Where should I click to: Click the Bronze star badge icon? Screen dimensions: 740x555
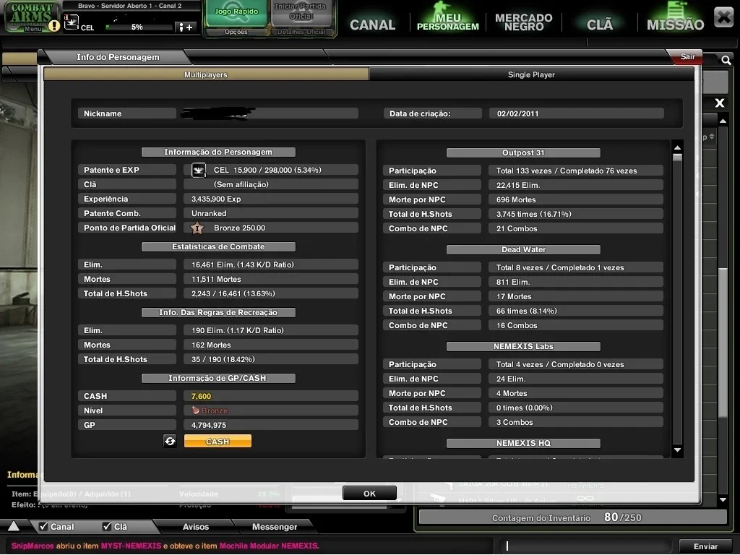pyautogui.click(x=197, y=228)
